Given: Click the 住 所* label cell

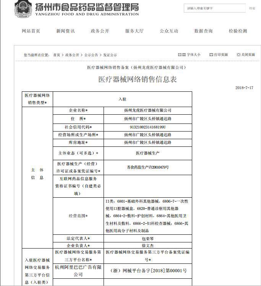Looking at the screenshot, I should pos(78,119).
